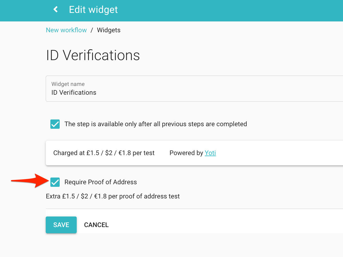Viewport: 343px width, 257px height.
Task: Click CANCEL to discard changes
Action: point(96,225)
